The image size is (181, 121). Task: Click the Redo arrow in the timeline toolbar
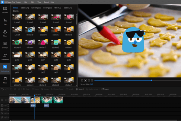click(6, 89)
